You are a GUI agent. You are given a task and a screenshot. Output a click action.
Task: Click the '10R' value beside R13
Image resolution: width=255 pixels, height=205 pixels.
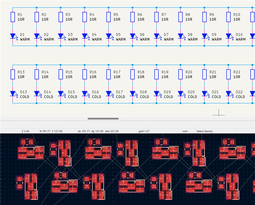click(21, 77)
